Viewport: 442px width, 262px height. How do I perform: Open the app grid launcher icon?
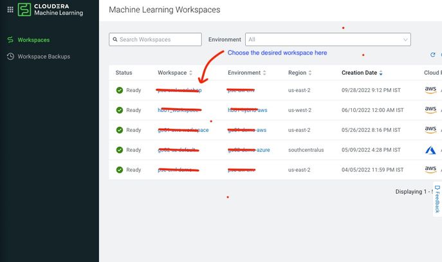(x=10, y=10)
